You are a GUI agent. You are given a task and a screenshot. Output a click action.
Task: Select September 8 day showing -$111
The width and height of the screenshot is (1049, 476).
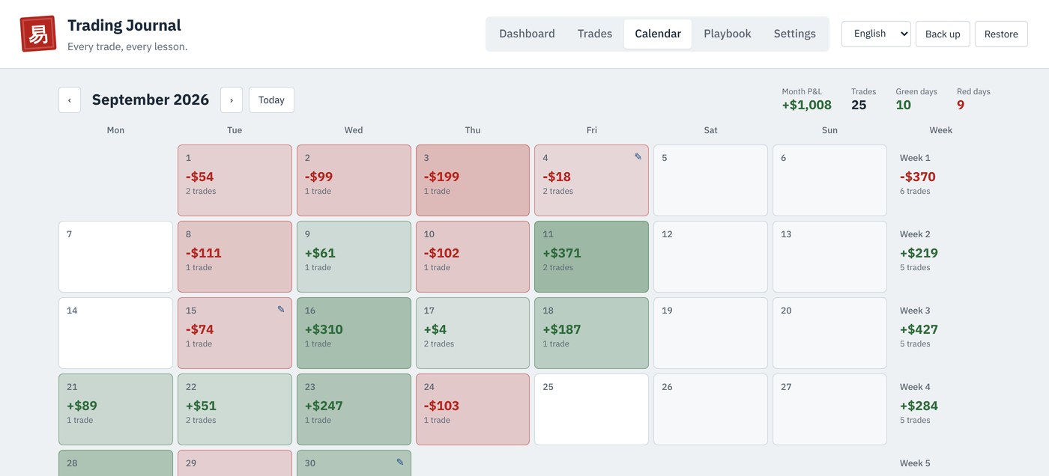[x=235, y=257]
